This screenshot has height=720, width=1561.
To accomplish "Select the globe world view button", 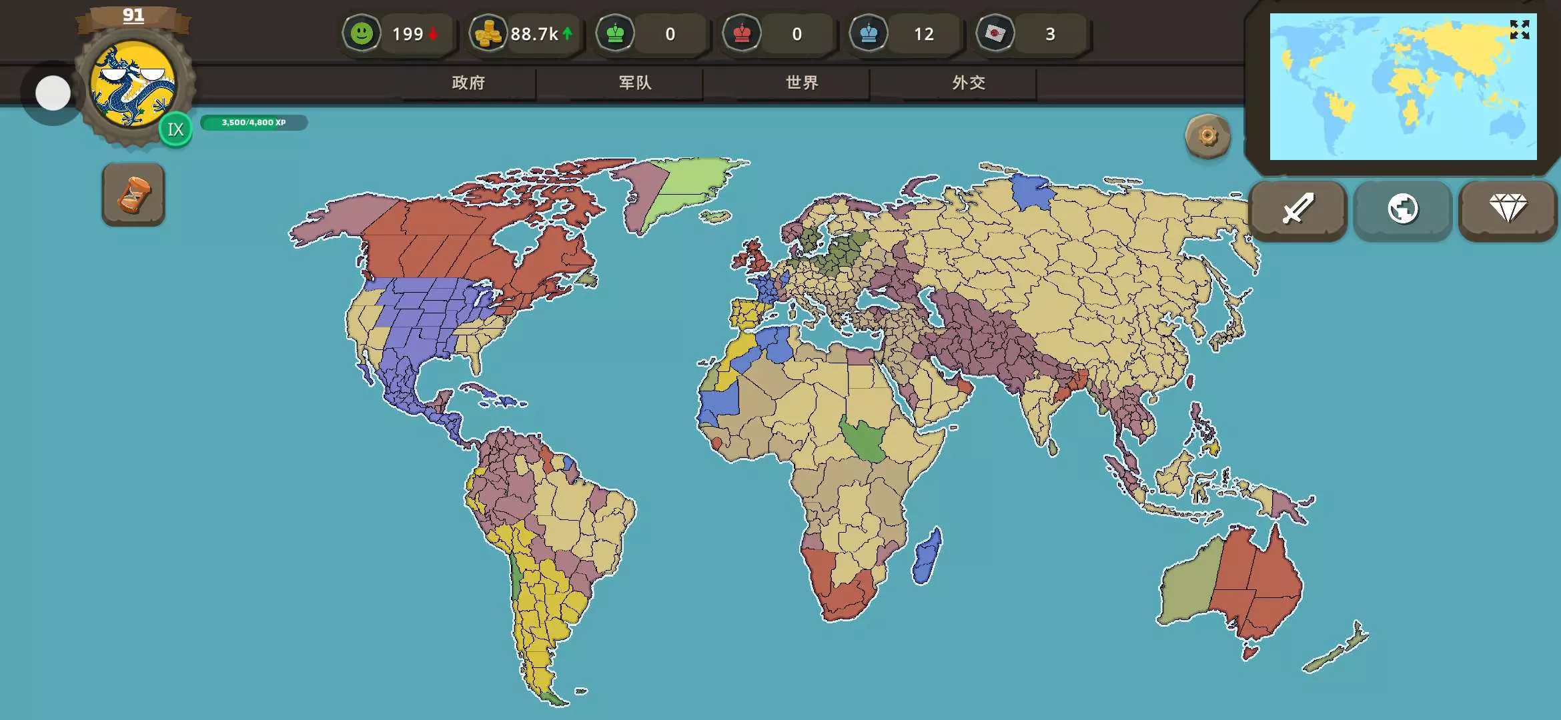I will coord(1402,209).
